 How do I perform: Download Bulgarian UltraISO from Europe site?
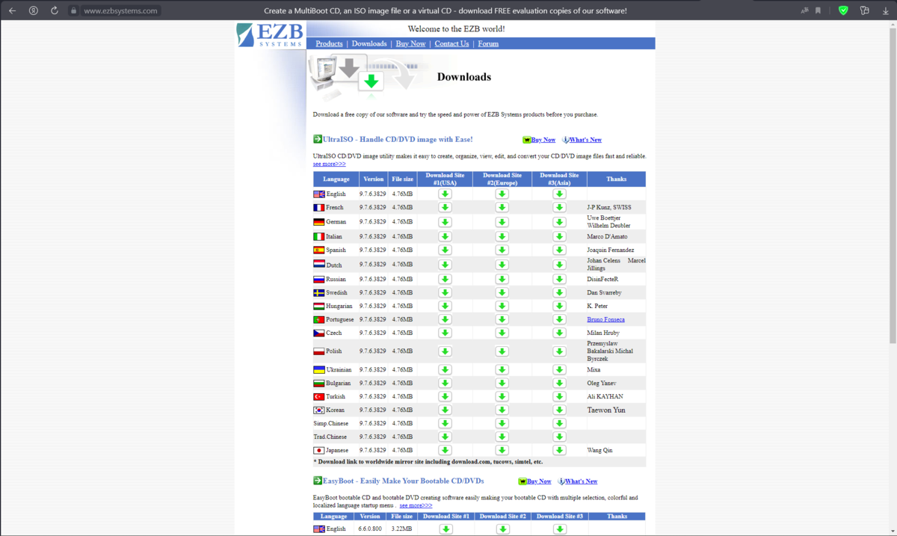pos(502,383)
